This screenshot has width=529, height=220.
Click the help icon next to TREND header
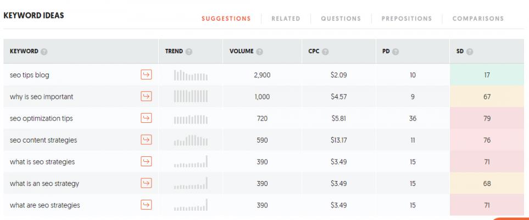click(189, 51)
